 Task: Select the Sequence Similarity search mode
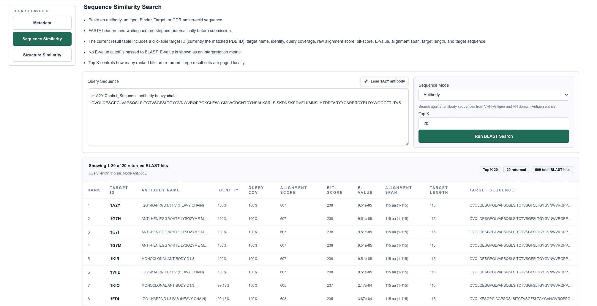[42, 39]
